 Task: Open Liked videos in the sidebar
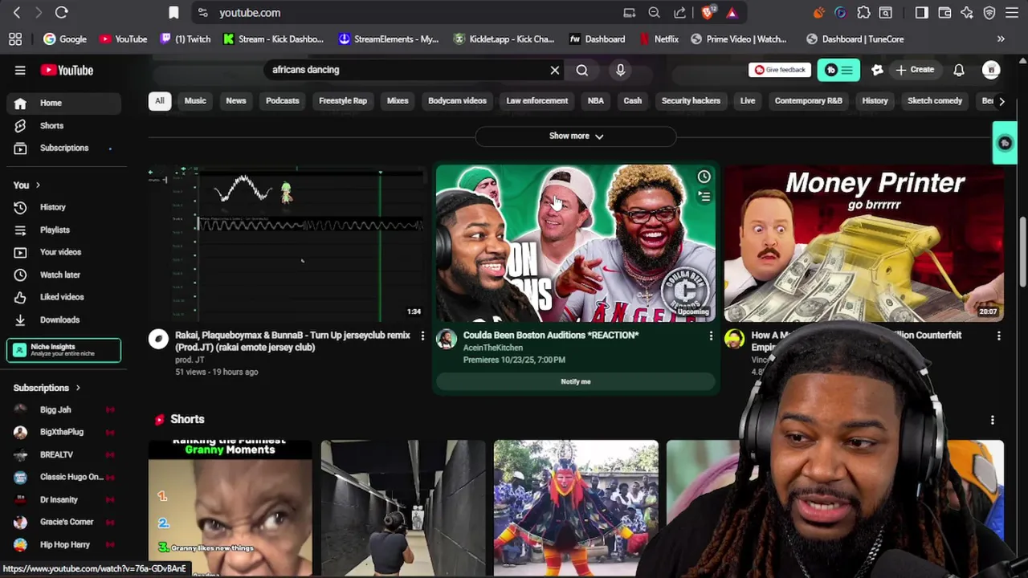[63, 297]
